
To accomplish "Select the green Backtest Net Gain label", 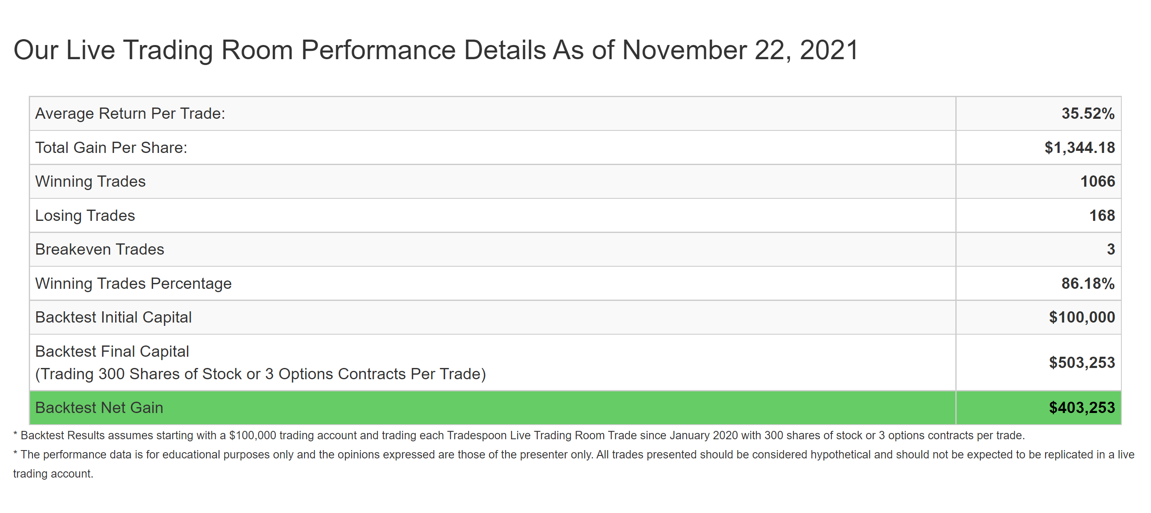I will pyautogui.click(x=99, y=408).
